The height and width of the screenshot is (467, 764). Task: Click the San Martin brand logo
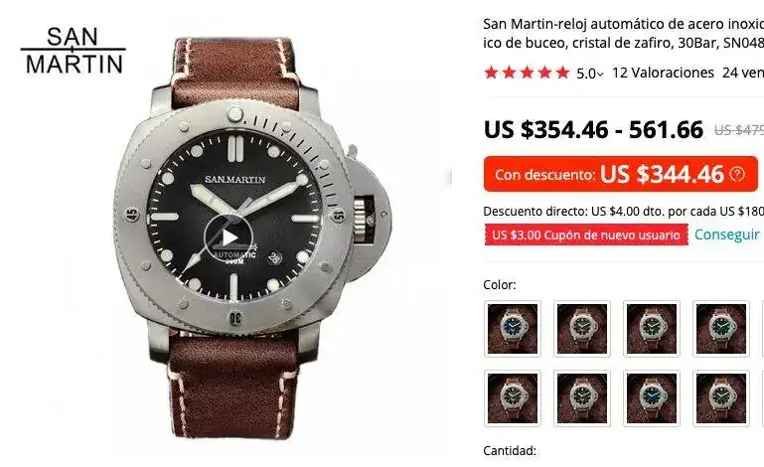tap(74, 52)
